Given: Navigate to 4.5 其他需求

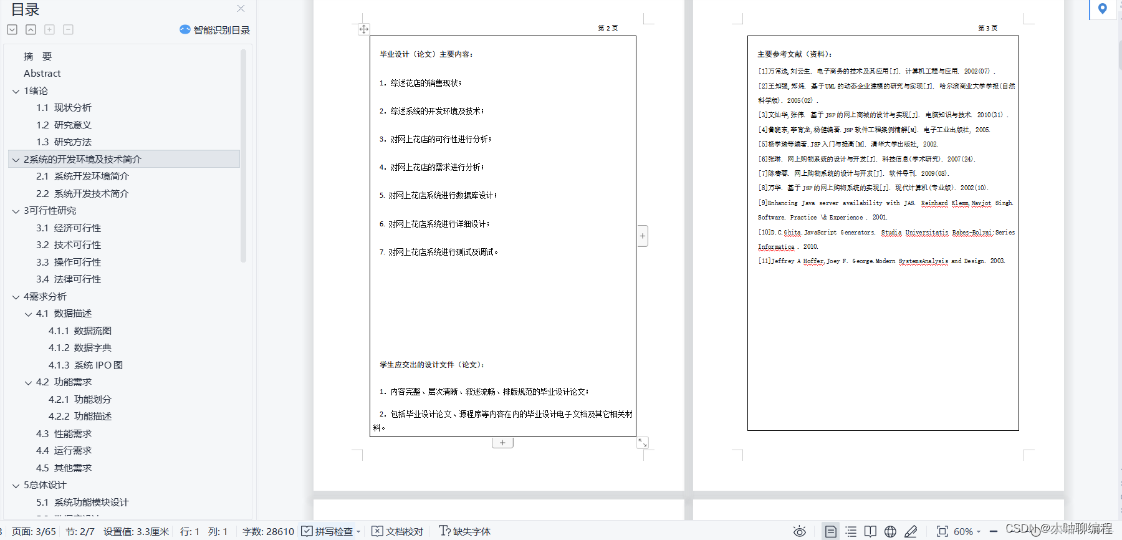Looking at the screenshot, I should click(x=64, y=468).
